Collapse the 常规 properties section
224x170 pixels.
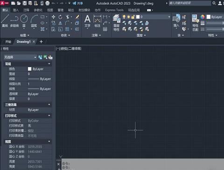click(49, 64)
